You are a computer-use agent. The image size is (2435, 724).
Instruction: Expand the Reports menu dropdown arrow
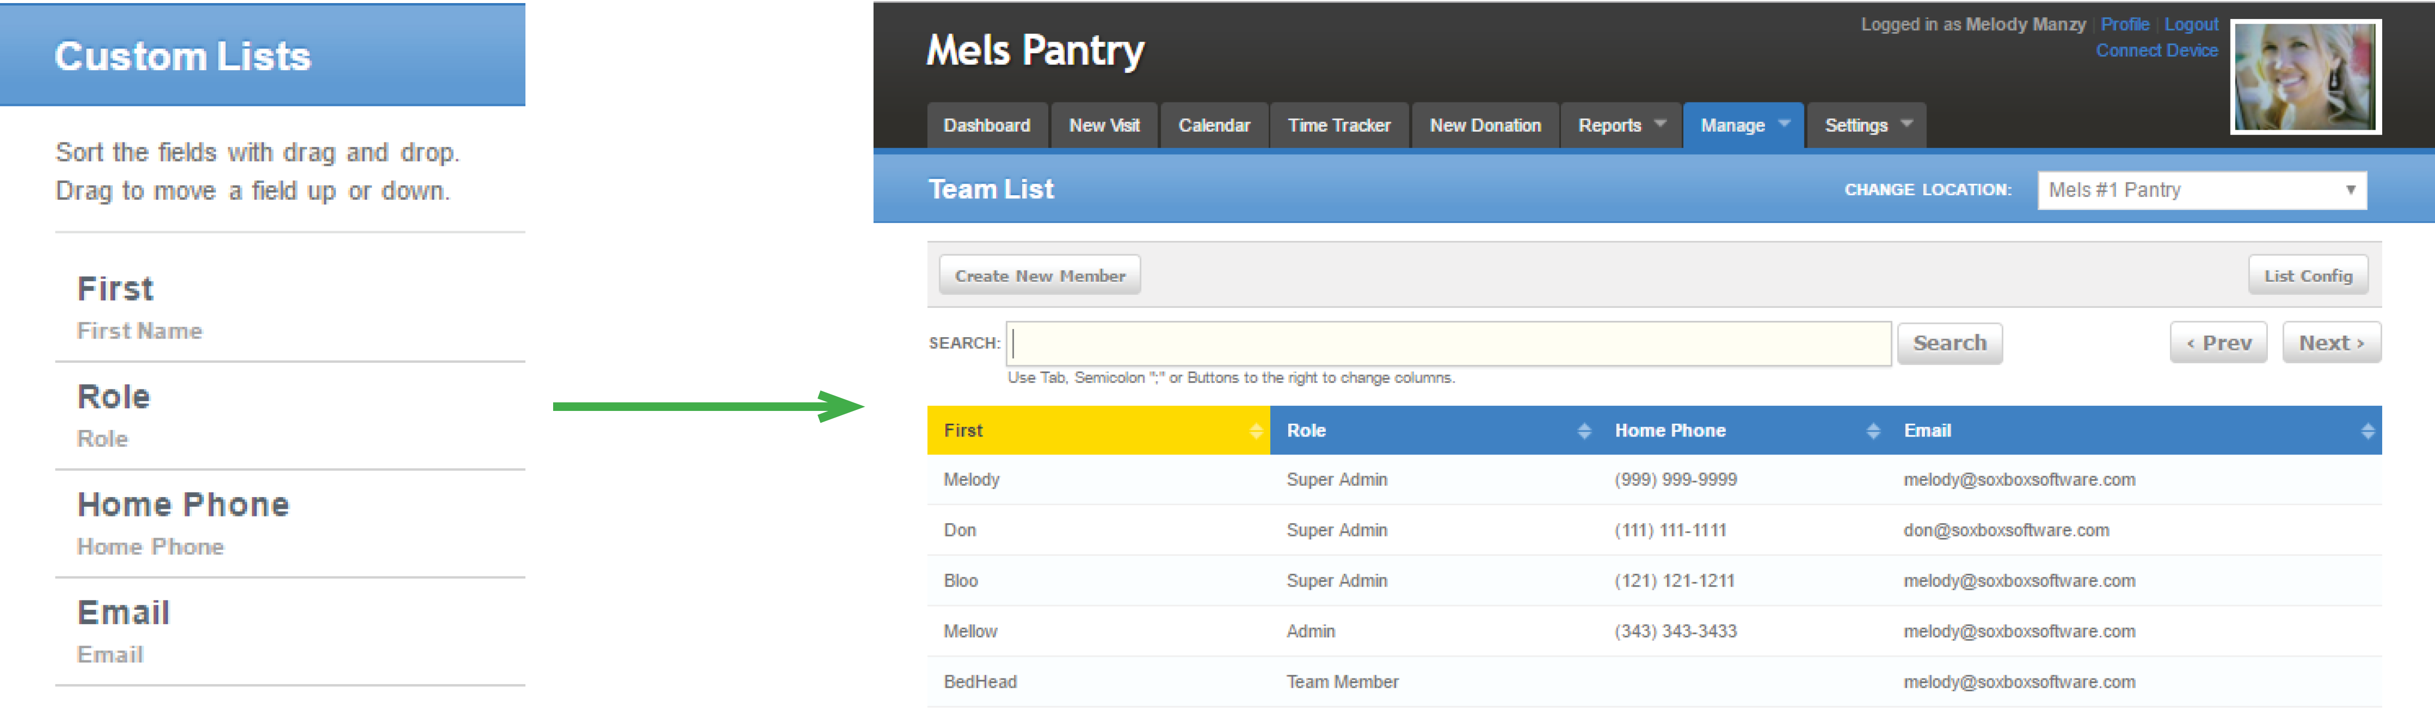click(x=1660, y=124)
